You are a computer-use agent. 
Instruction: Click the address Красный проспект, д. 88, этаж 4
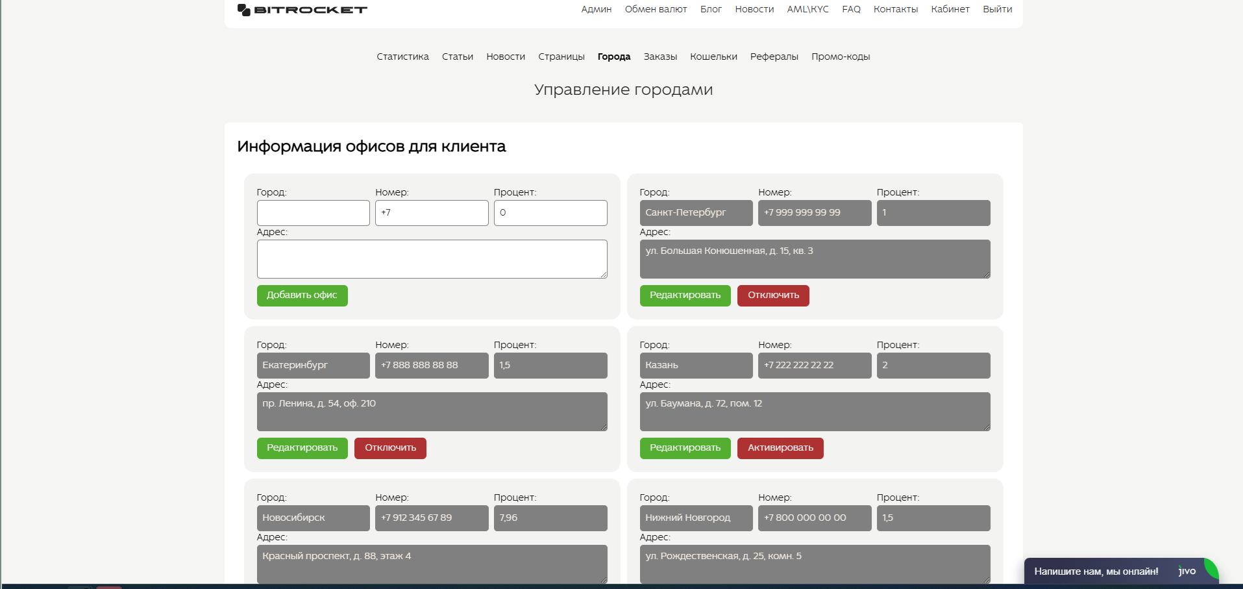(432, 564)
